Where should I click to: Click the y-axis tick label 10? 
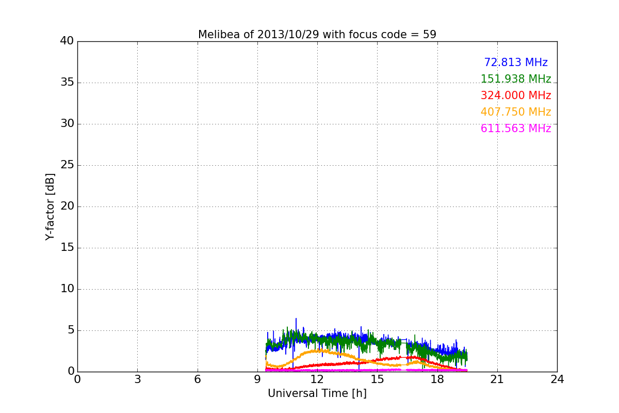(x=67, y=289)
